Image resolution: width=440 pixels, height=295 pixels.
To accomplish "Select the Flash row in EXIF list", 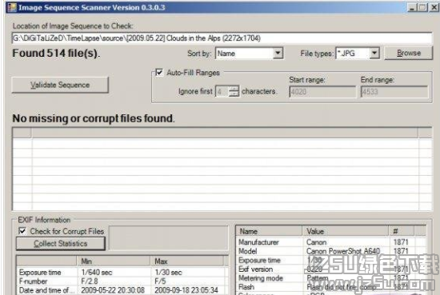I will pos(331,287).
